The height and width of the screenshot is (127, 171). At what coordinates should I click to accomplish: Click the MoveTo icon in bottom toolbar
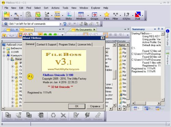tap(29, 116)
